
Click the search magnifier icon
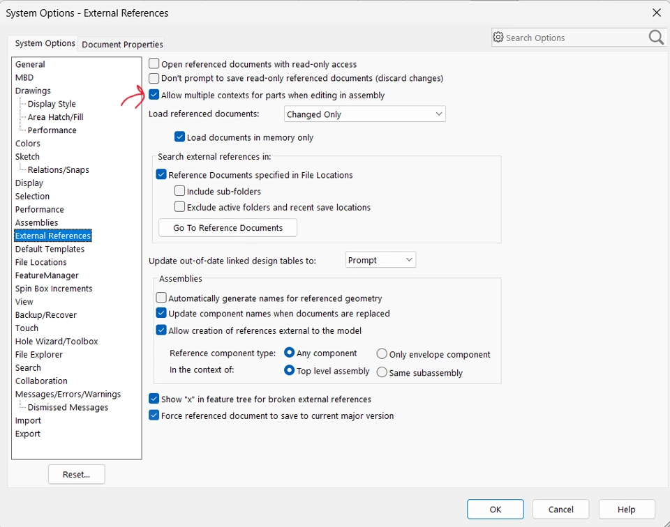coord(656,38)
